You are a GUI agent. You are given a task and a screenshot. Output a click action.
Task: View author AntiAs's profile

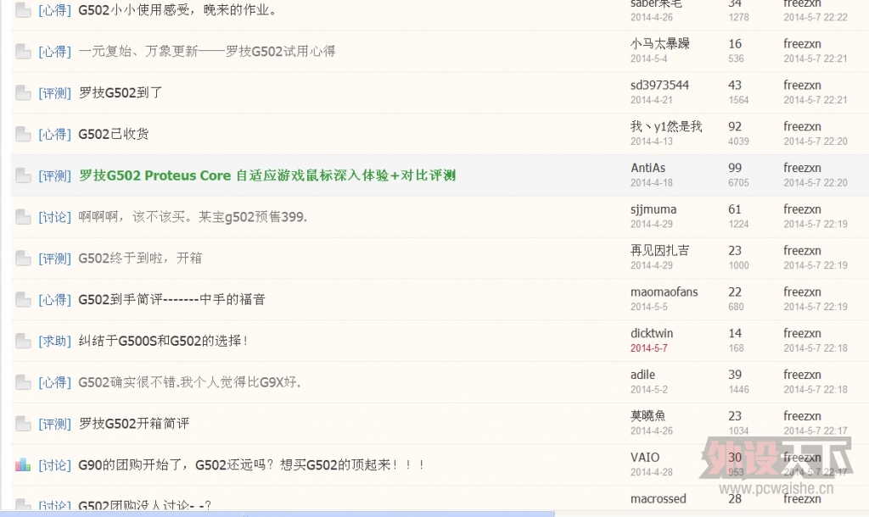click(648, 168)
